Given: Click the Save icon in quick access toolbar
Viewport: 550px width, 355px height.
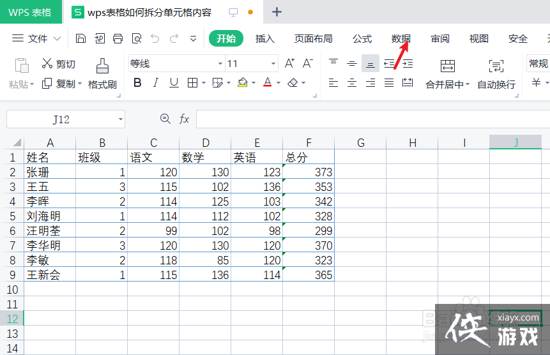Looking at the screenshot, I should pos(80,38).
